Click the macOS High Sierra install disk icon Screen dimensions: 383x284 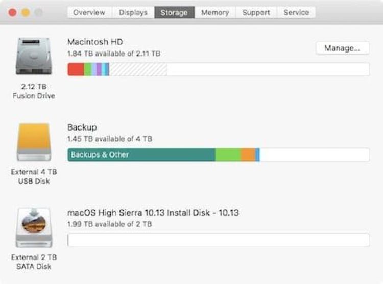[x=34, y=227]
